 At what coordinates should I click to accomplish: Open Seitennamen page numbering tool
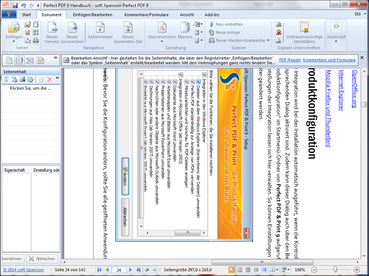click(x=100, y=31)
